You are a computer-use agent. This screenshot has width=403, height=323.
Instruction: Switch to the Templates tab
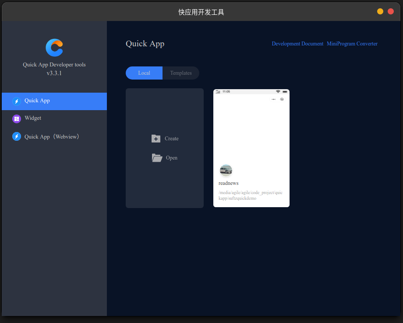click(181, 73)
